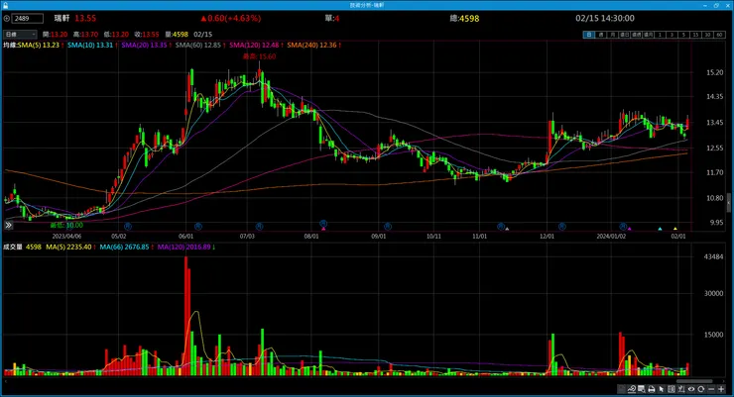Click the 15.20 price axis label
Viewport: 734px width, 397px height.
coord(714,72)
